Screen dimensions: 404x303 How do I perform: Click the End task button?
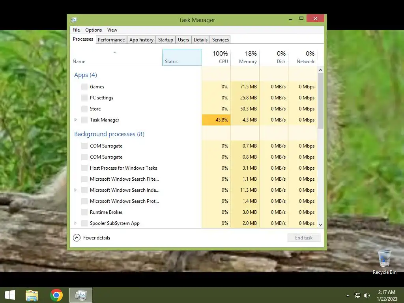304,238
